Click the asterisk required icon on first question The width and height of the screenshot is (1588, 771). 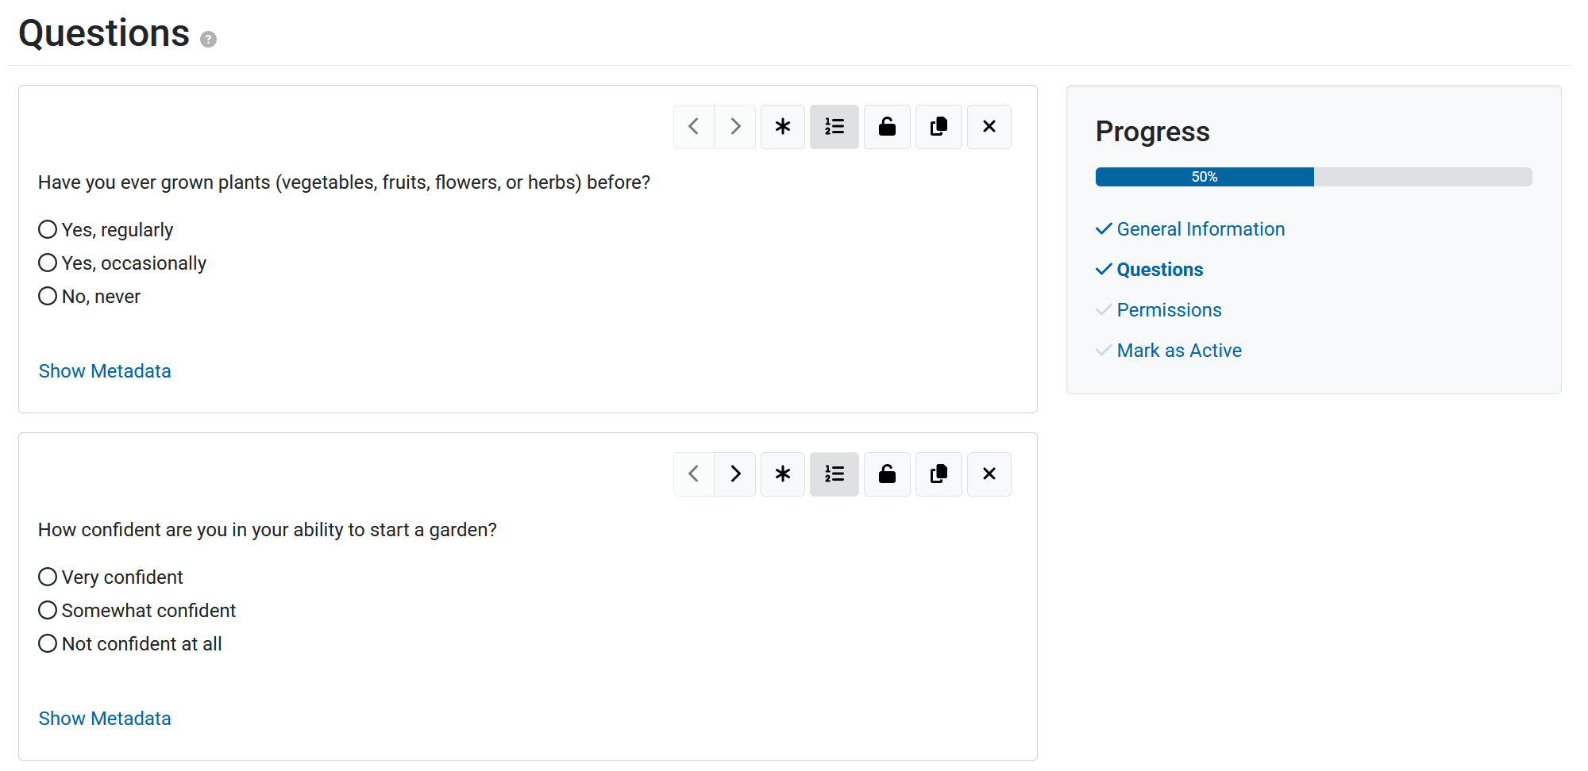783,127
